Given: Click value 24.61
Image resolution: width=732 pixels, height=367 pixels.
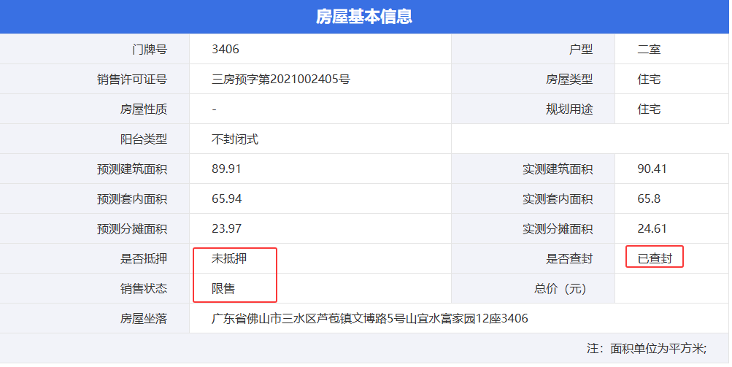Looking at the screenshot, I should [652, 228].
